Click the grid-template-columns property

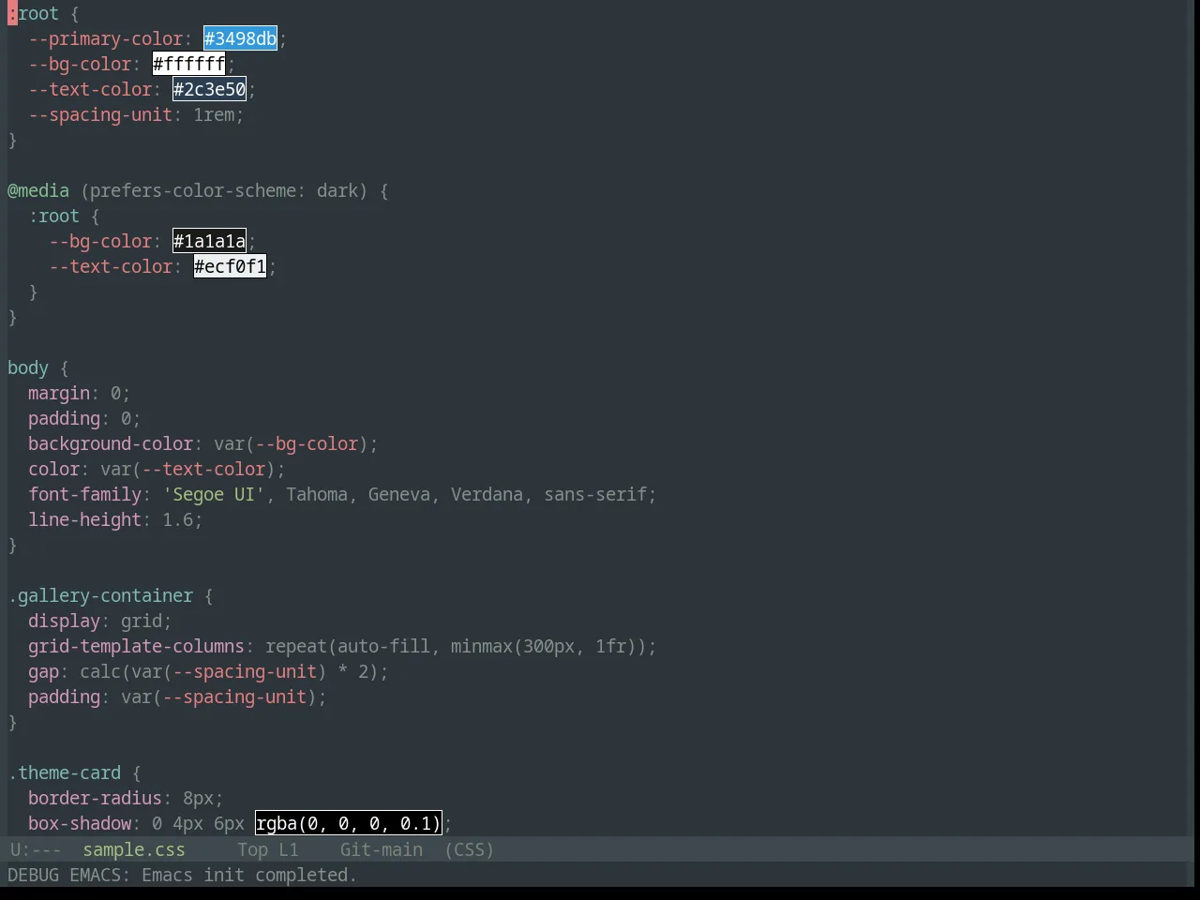136,646
